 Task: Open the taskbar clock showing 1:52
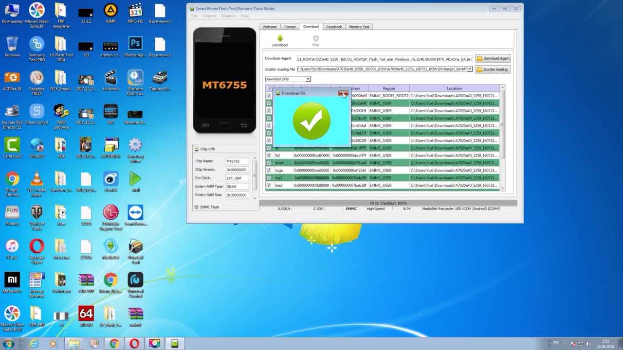[x=605, y=344]
